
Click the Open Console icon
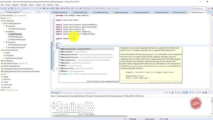tap(198, 93)
